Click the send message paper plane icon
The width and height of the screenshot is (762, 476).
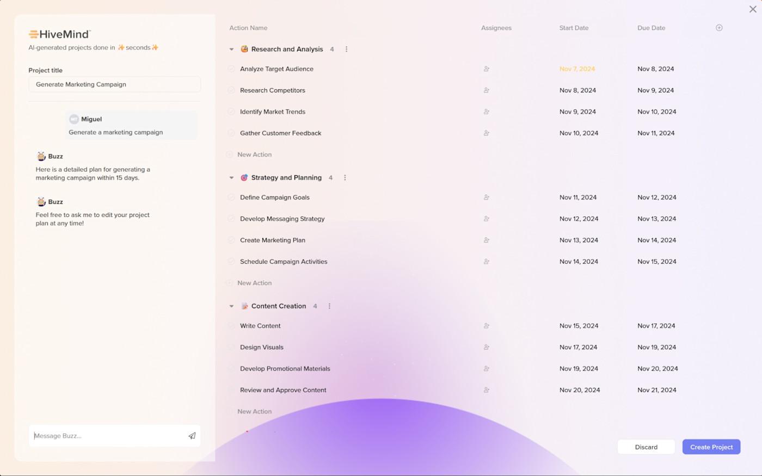[192, 435]
